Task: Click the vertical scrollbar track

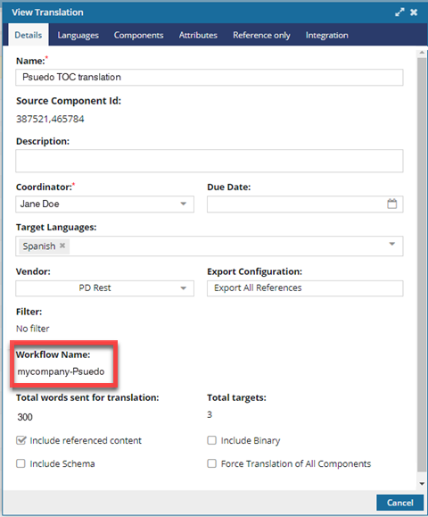Action: (x=422, y=263)
